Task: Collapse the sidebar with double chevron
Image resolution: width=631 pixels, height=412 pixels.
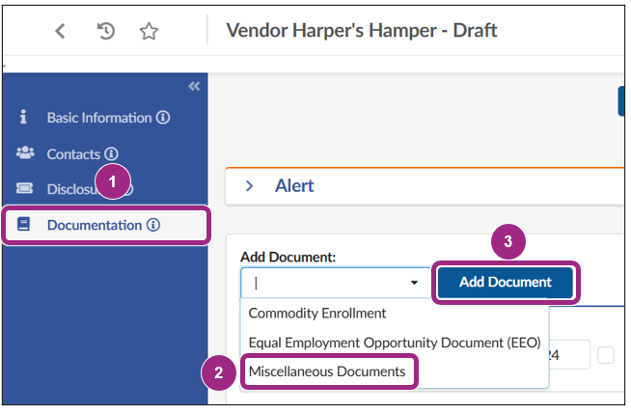Action: [194, 86]
